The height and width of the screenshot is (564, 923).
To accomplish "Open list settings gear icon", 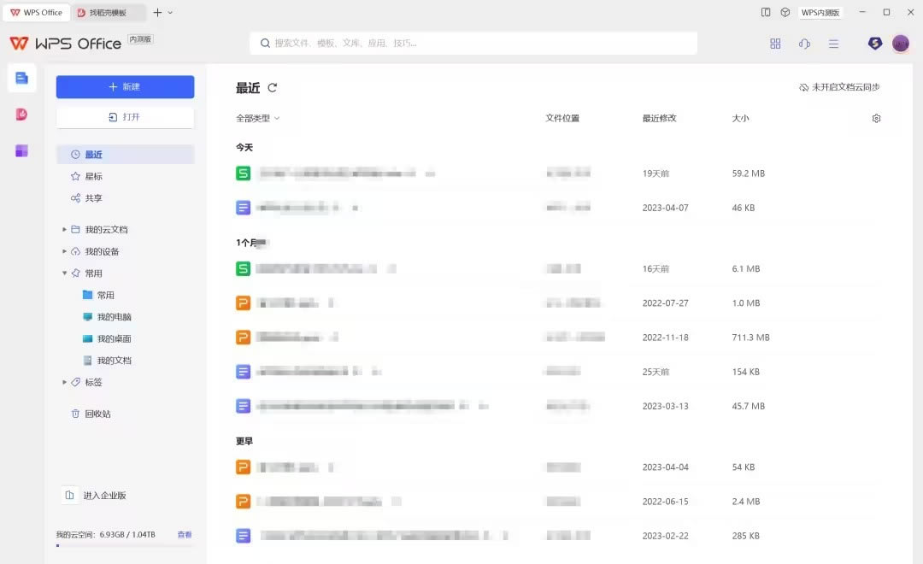I will click(876, 119).
